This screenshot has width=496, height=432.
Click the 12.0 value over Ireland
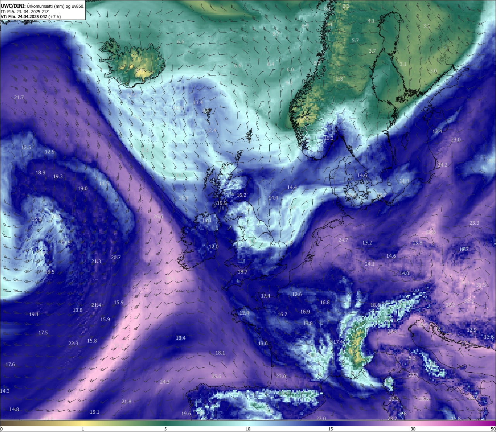214,247
